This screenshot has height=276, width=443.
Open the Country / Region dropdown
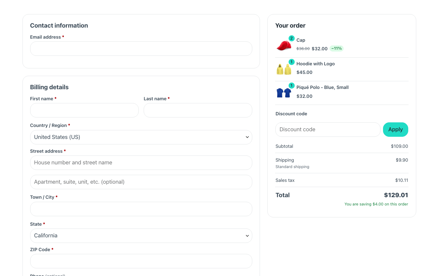pos(141,137)
